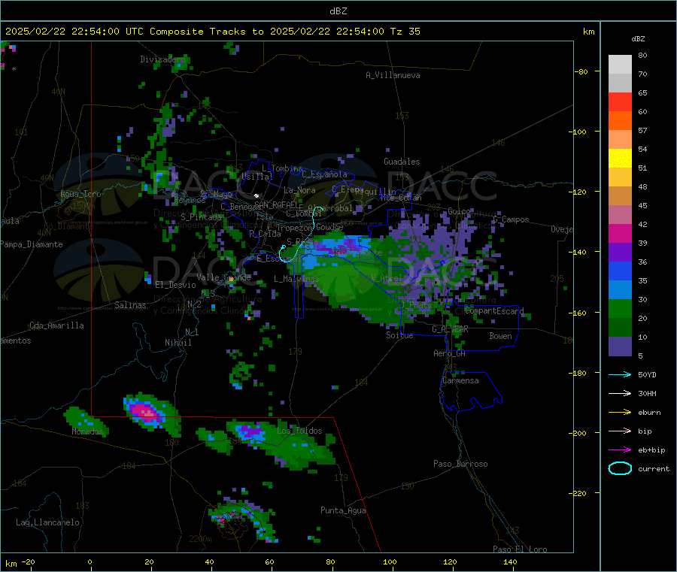Click the Nihuil map label
Viewport: 677px width, 572px height.
coord(178,343)
